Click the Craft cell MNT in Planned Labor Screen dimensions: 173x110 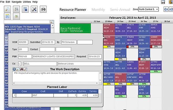coord(43,95)
